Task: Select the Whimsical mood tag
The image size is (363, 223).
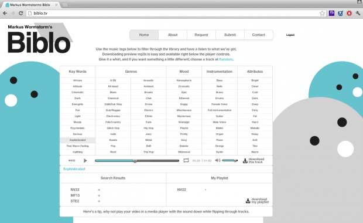Action: click(x=184, y=152)
